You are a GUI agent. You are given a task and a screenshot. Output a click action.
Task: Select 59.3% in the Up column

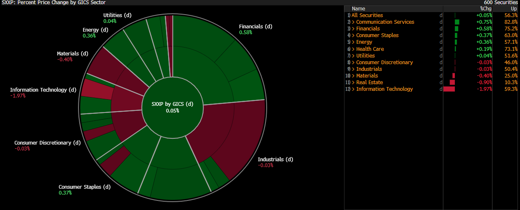point(510,89)
